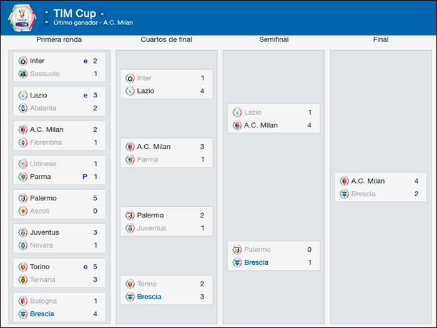Click the Bologna club badge

23,301
